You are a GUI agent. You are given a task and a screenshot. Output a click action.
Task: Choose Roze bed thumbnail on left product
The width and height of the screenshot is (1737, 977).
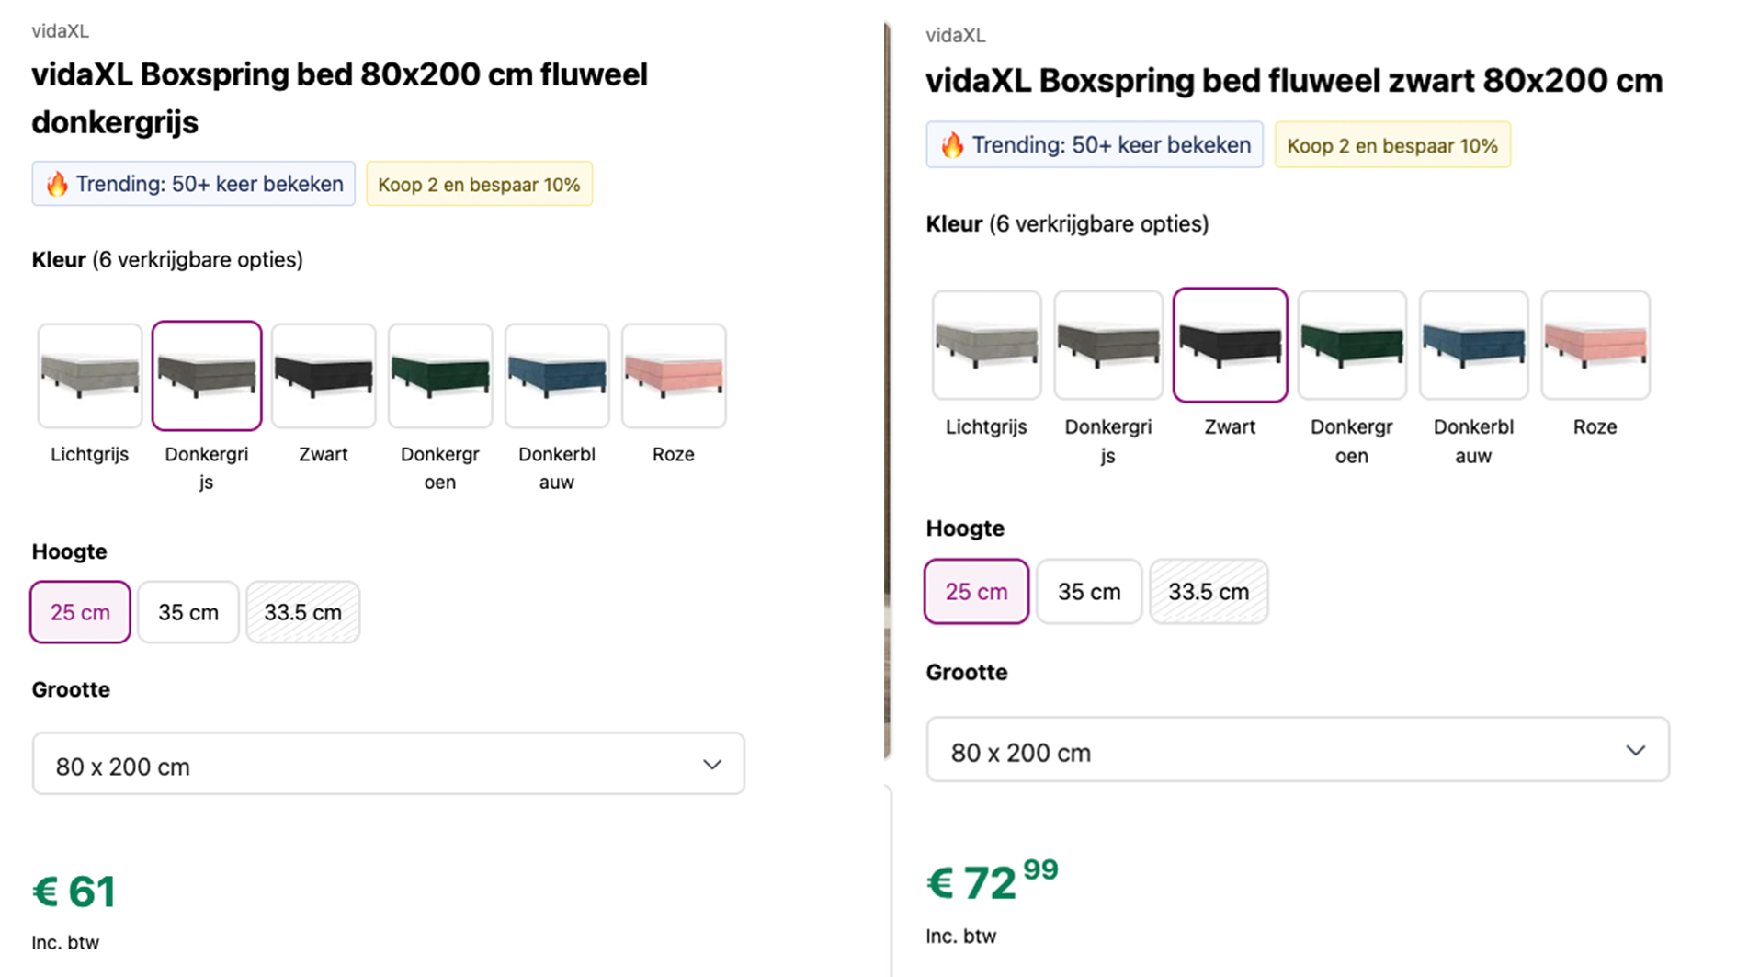[674, 375]
